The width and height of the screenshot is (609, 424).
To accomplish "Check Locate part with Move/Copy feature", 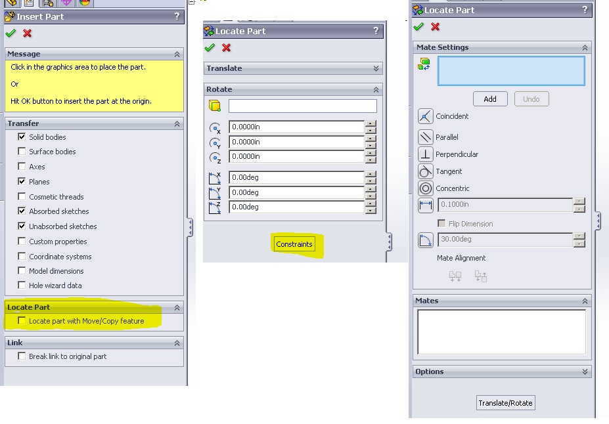I will click(x=22, y=320).
